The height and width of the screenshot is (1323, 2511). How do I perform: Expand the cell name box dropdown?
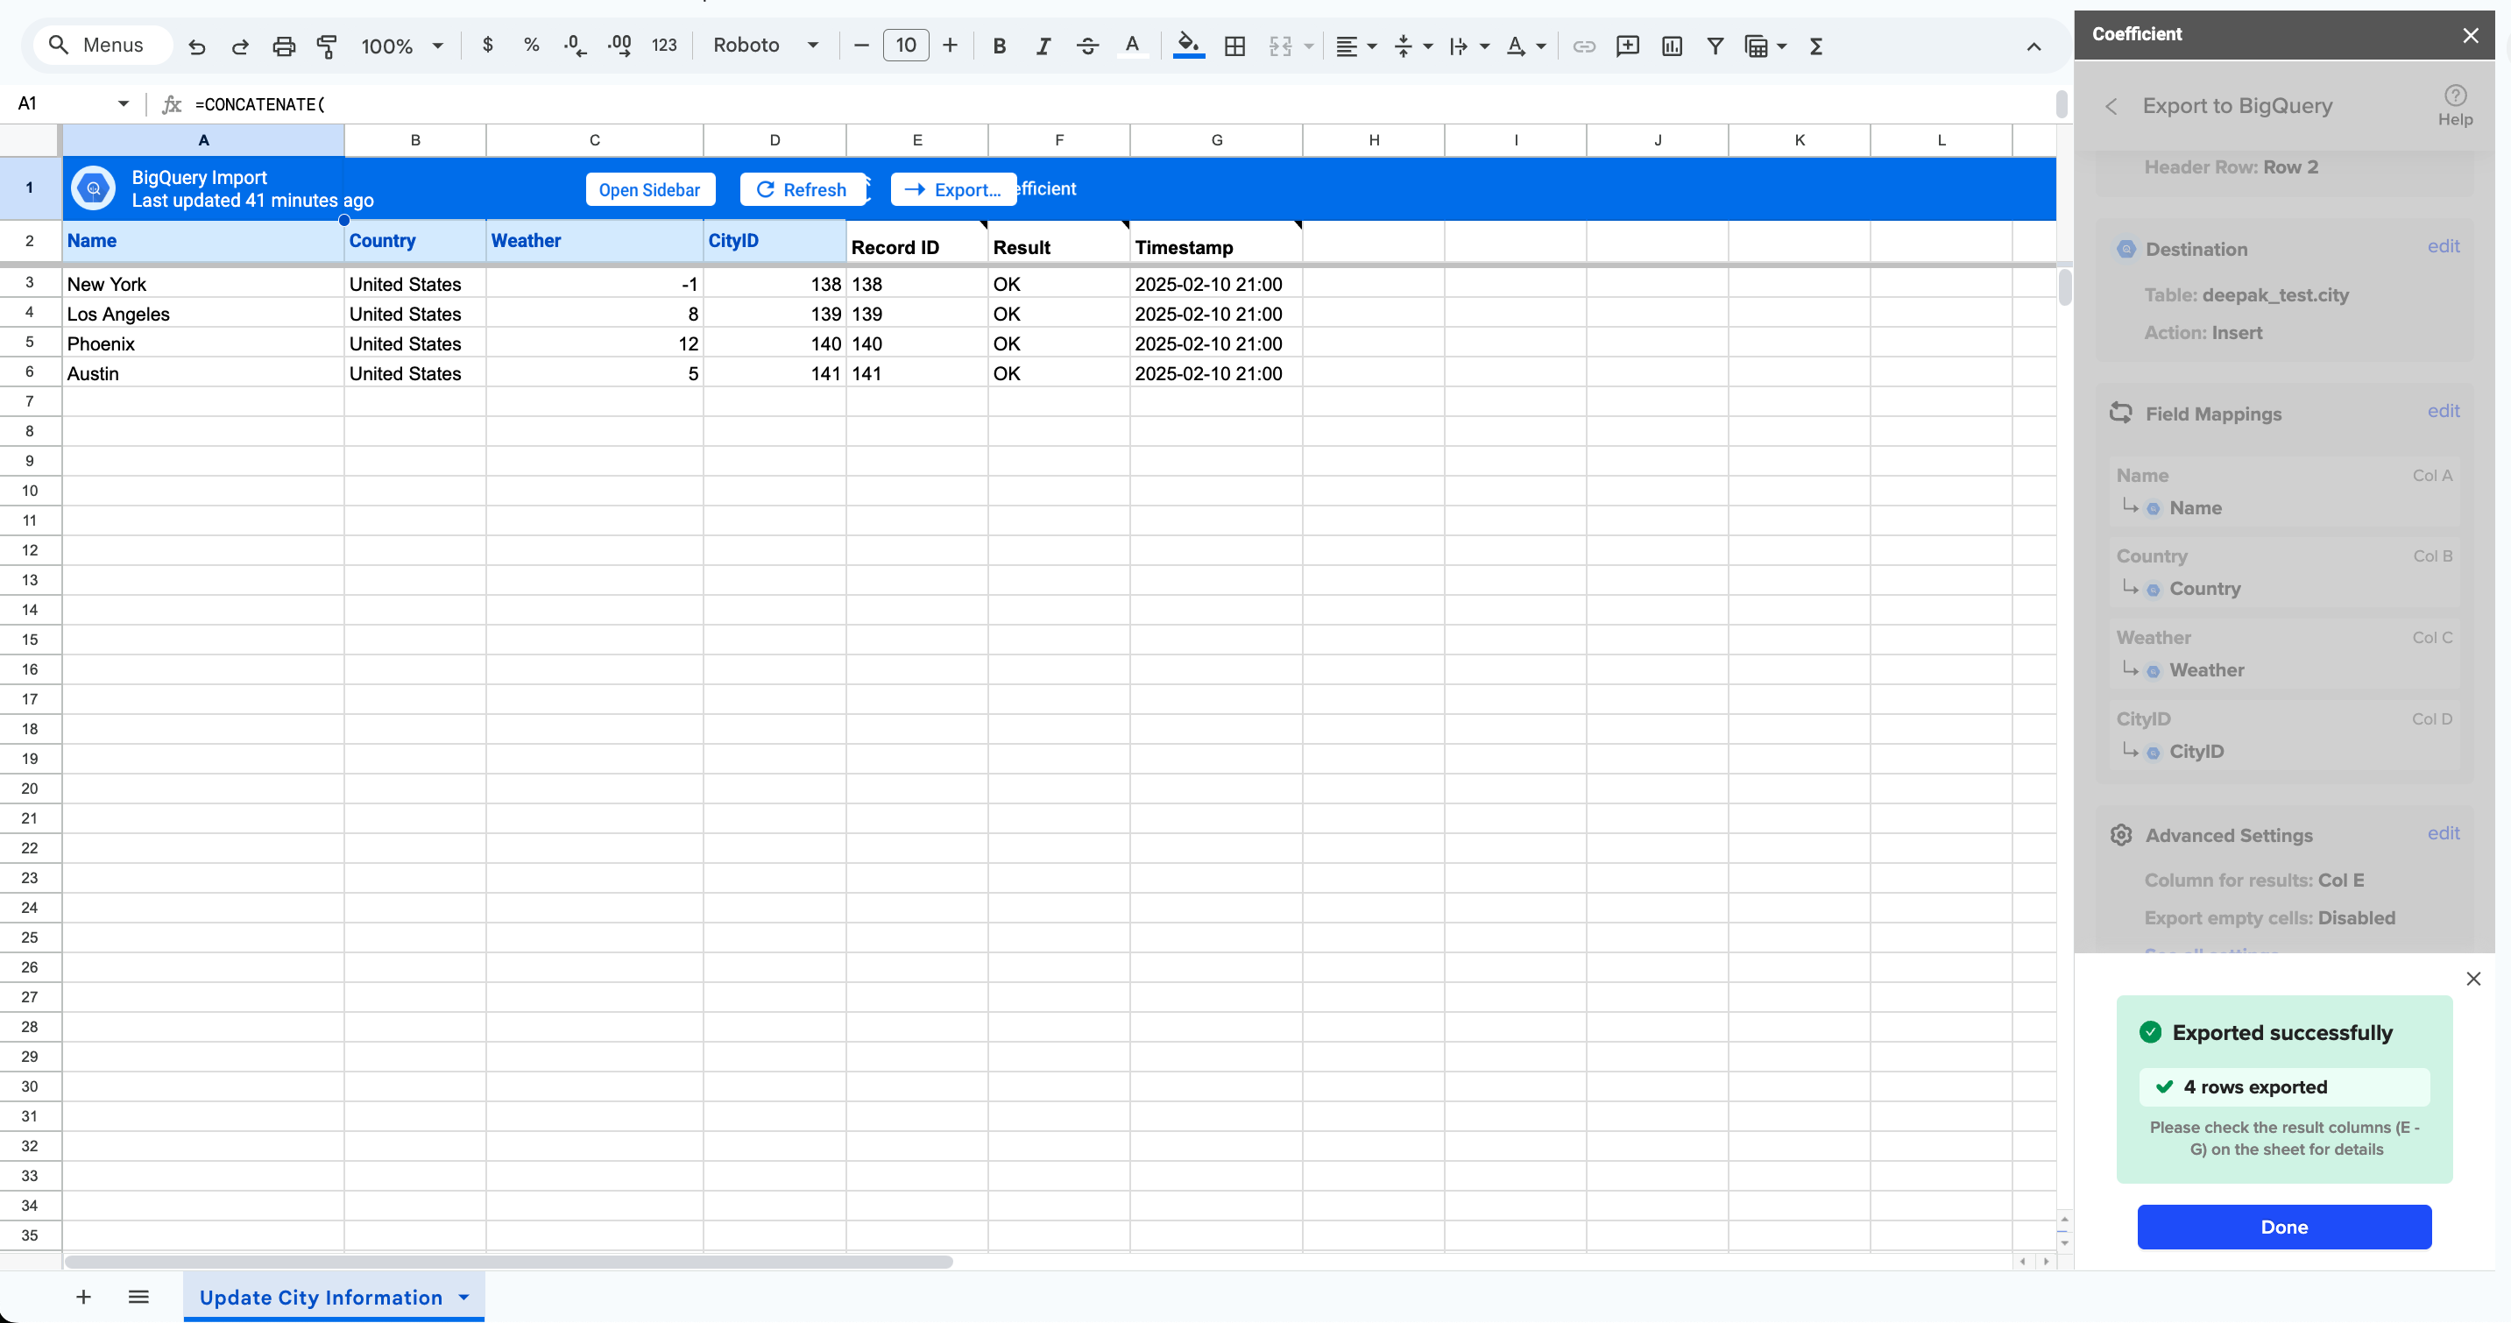click(123, 103)
